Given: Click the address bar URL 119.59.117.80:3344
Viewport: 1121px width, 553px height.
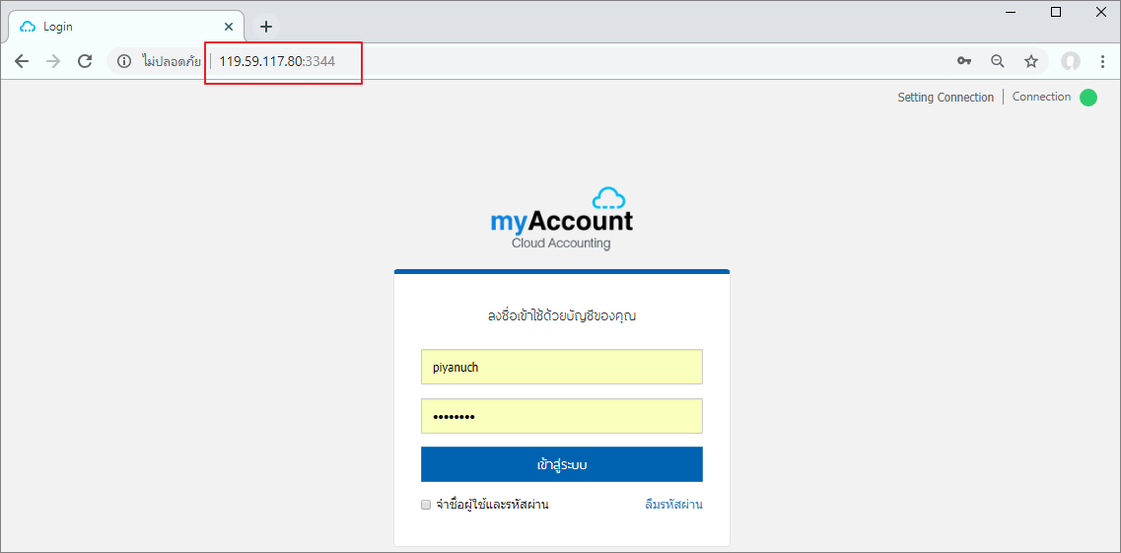Looking at the screenshot, I should pos(277,61).
